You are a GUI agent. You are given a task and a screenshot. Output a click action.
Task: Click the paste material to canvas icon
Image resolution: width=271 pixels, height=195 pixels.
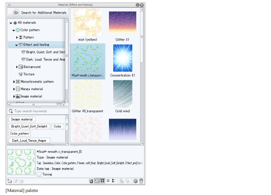[122, 181]
